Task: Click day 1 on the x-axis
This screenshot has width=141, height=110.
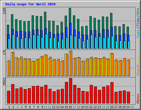Action: pos(9,107)
